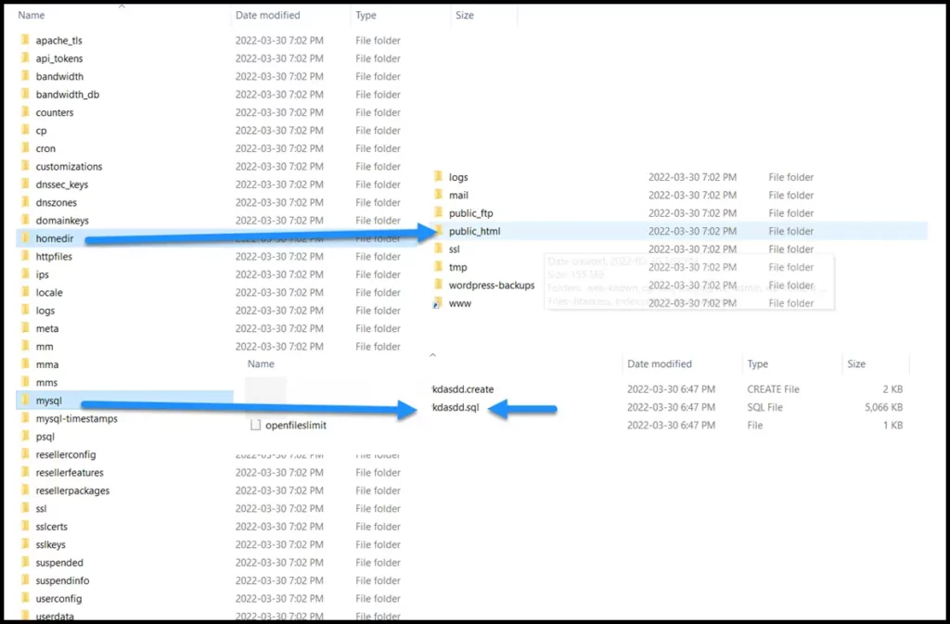Select the homedir folder icon

tap(25, 238)
